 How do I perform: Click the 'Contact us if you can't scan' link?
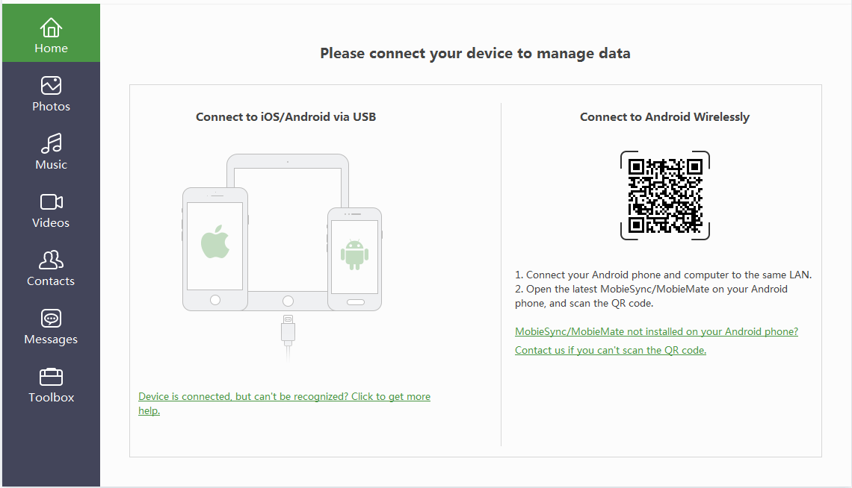[x=610, y=350]
